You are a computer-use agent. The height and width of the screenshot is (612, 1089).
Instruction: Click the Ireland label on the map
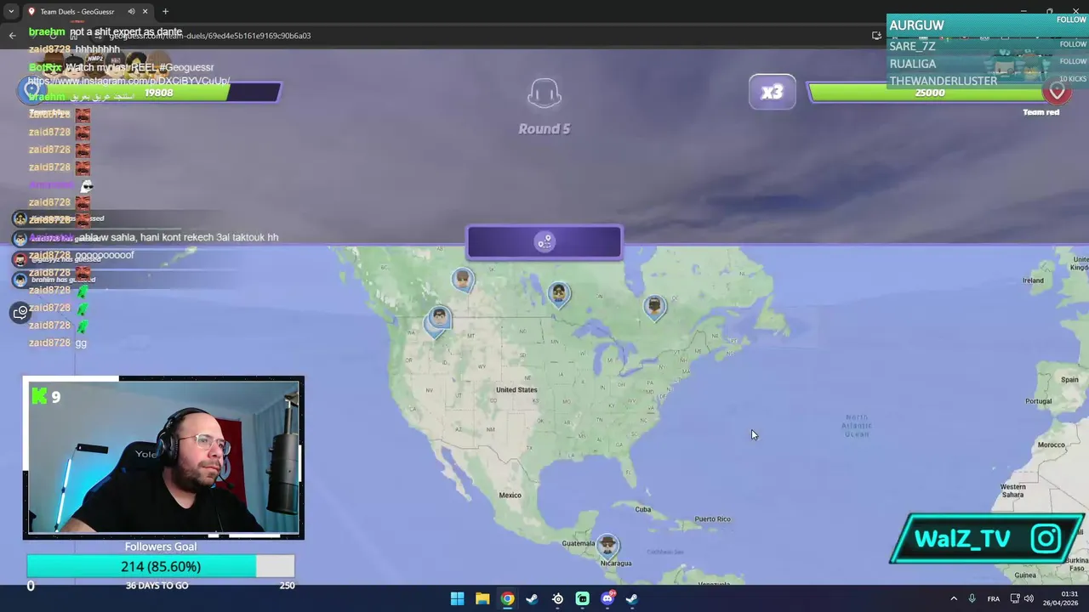pos(1033,280)
